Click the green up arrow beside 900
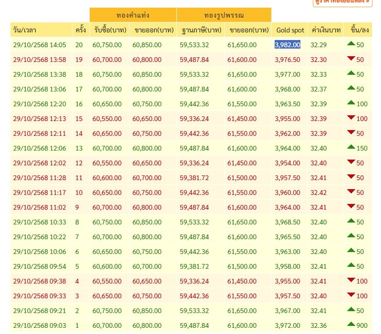Viewport: 381px width, 334px height. (351, 324)
